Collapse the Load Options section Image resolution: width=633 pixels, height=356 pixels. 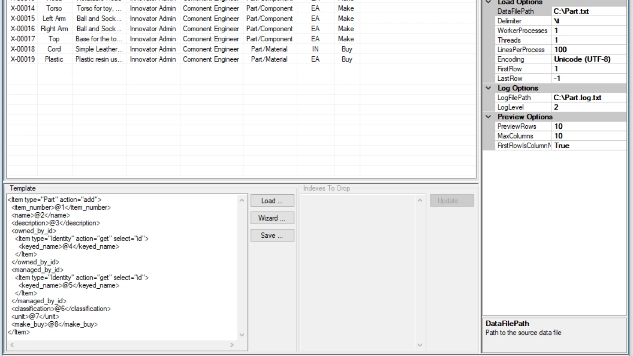point(488,2)
